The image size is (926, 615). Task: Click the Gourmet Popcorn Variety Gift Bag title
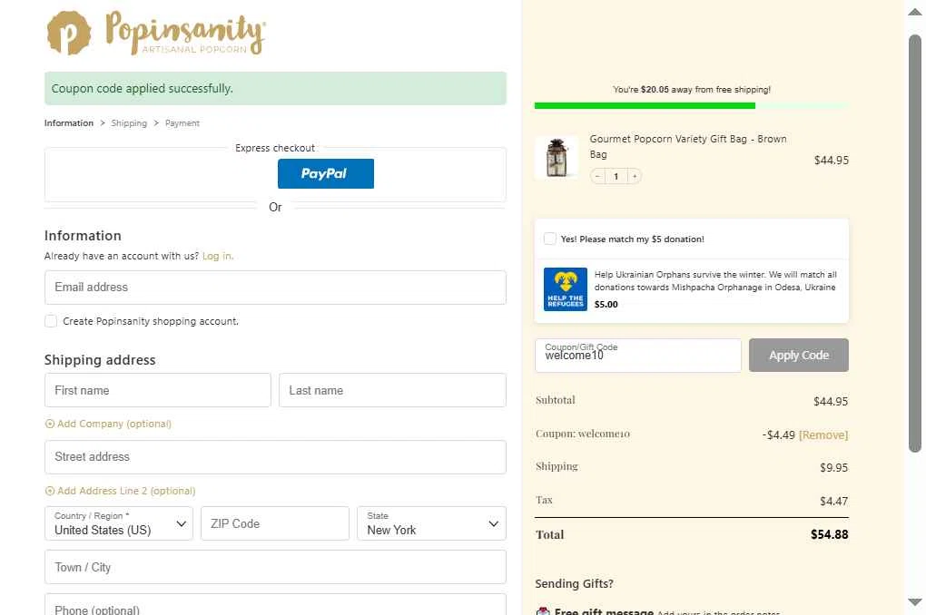[688, 146]
